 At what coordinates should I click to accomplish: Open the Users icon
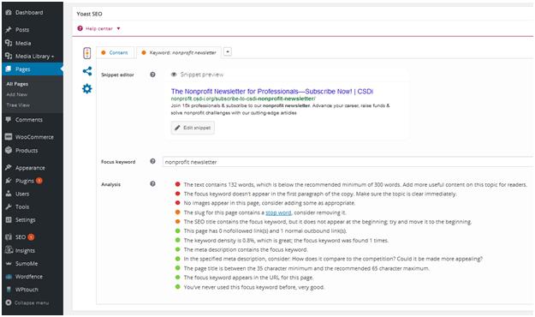tap(9, 194)
